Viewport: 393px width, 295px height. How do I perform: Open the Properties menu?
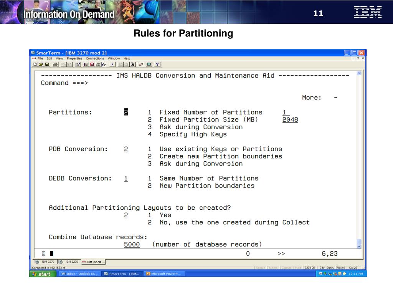(x=74, y=58)
